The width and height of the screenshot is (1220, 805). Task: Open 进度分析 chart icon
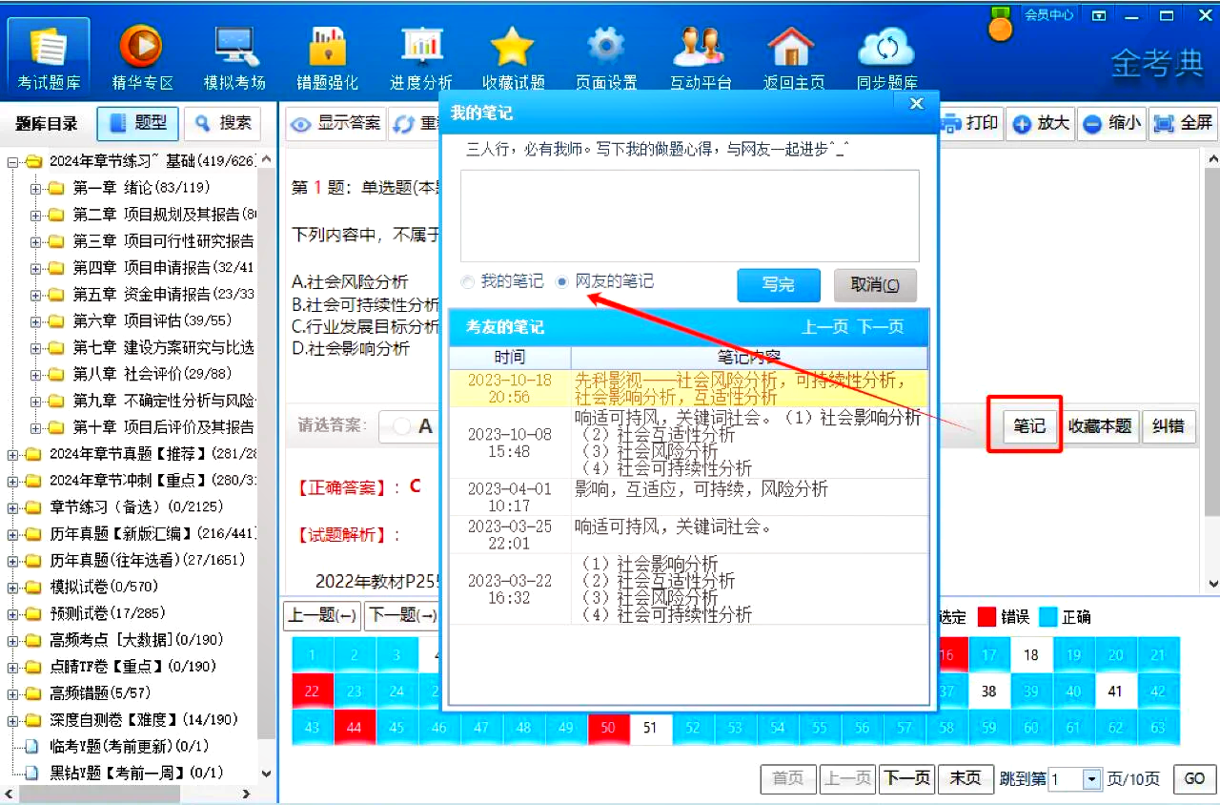[x=420, y=56]
